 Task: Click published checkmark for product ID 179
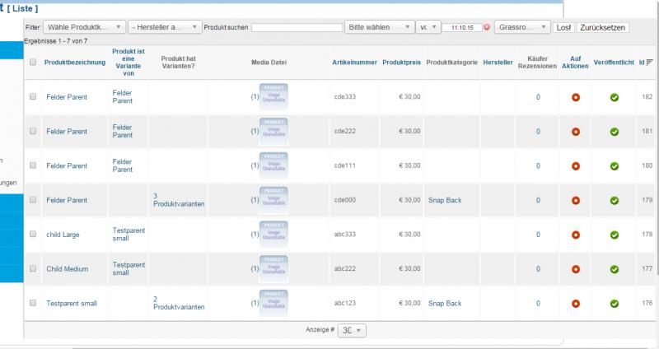(x=614, y=201)
